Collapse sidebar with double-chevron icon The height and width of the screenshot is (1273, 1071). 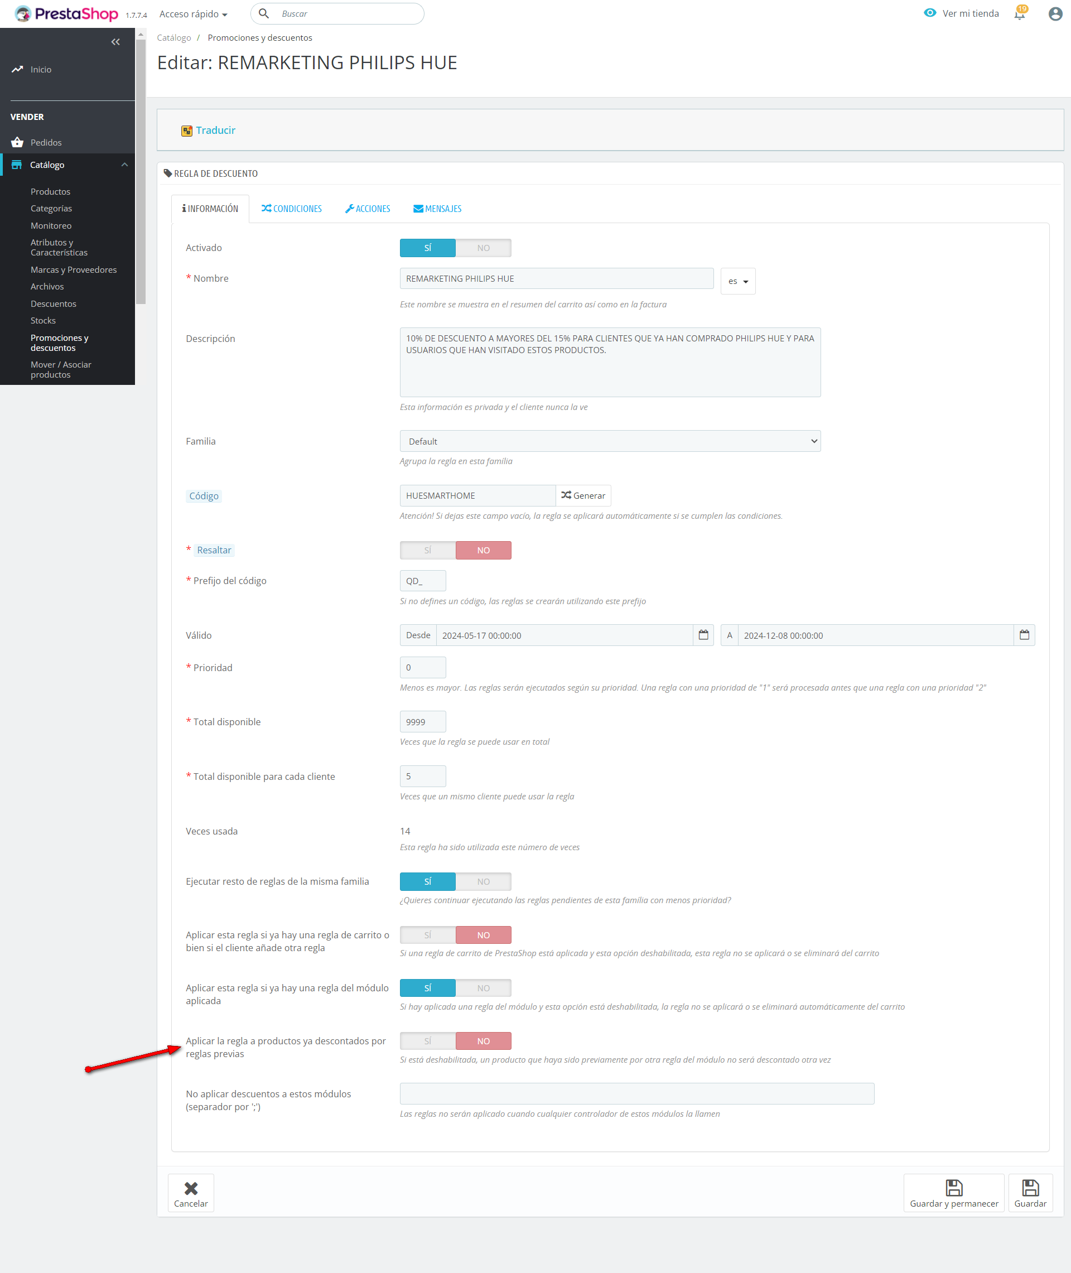[115, 42]
